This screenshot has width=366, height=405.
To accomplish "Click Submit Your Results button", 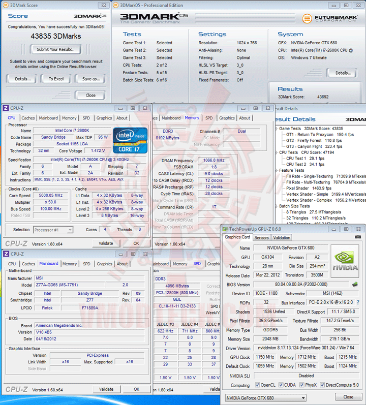I will (56, 49).
